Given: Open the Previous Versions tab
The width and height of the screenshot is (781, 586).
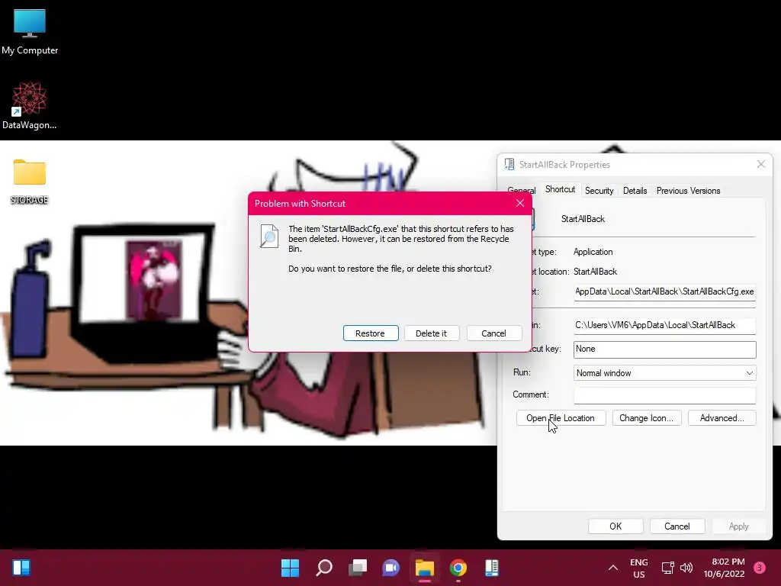Looking at the screenshot, I should tap(689, 191).
